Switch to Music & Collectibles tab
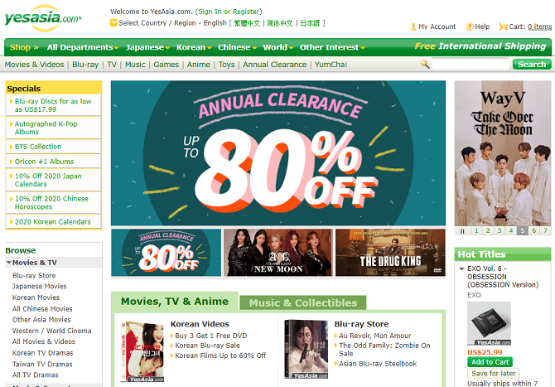This screenshot has height=387, width=555. (303, 302)
